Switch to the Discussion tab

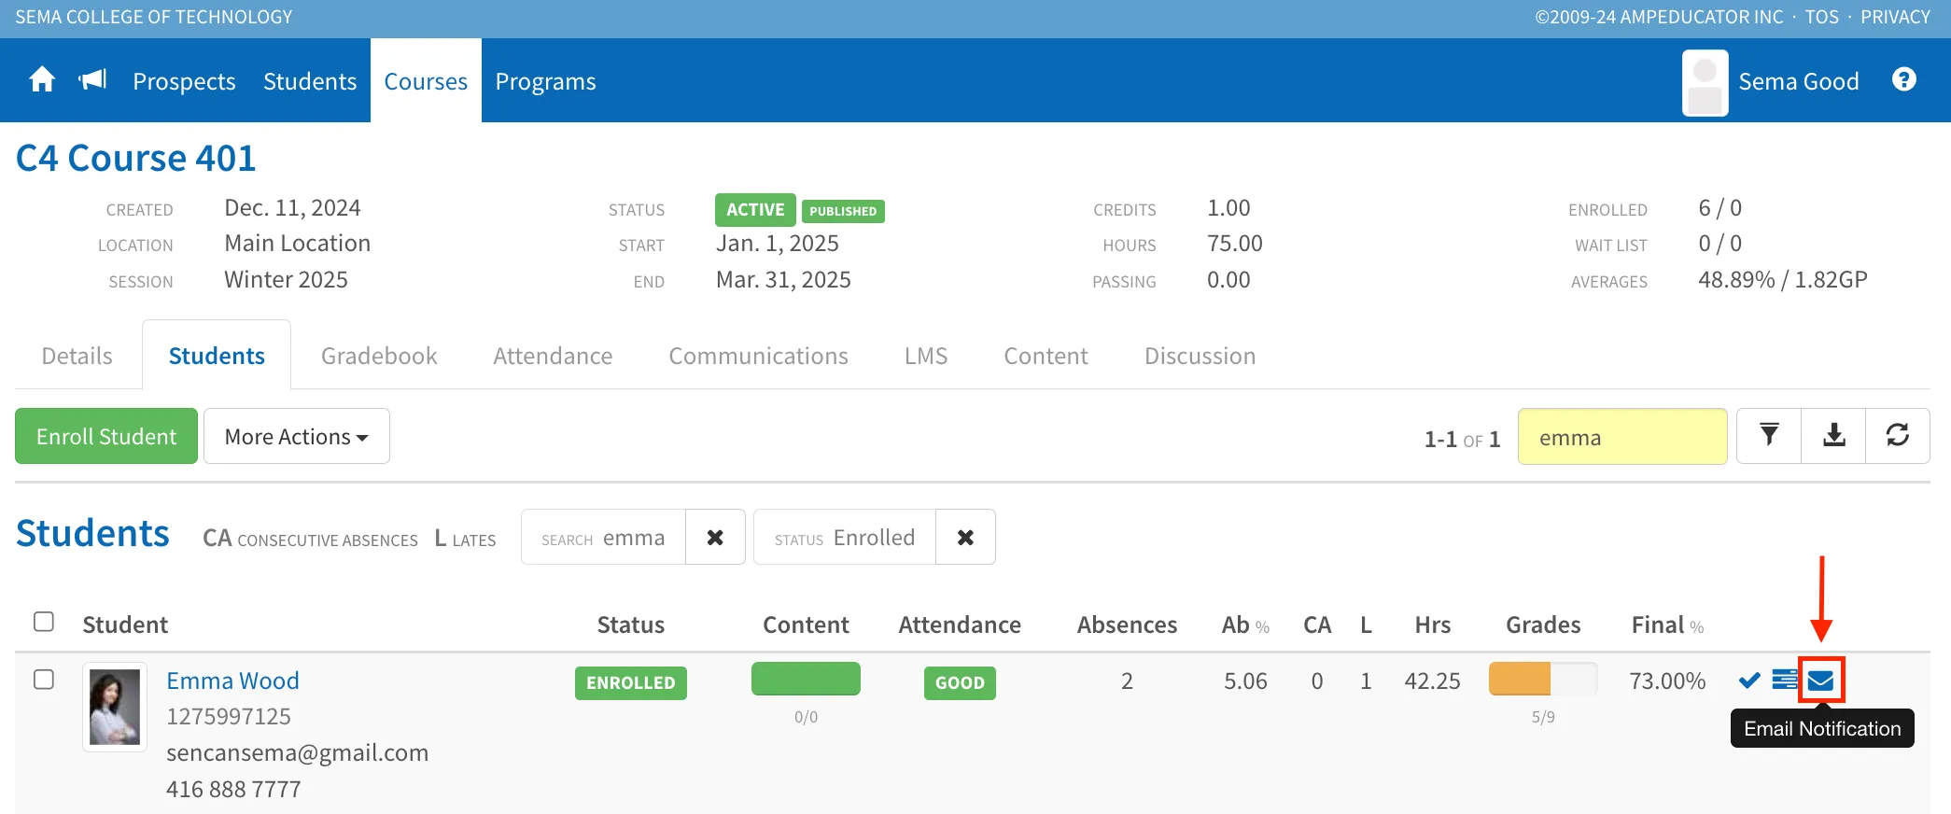click(1200, 356)
